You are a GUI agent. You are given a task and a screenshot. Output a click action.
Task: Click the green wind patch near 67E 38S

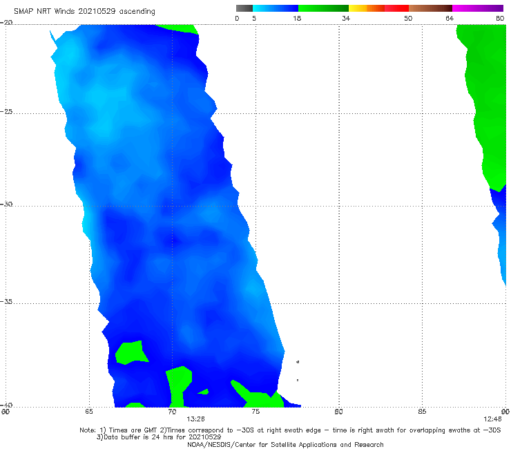[x=131, y=352]
